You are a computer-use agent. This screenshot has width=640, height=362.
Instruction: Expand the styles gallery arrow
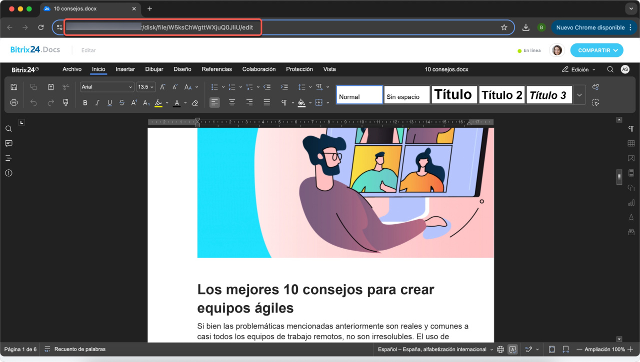[x=579, y=95]
